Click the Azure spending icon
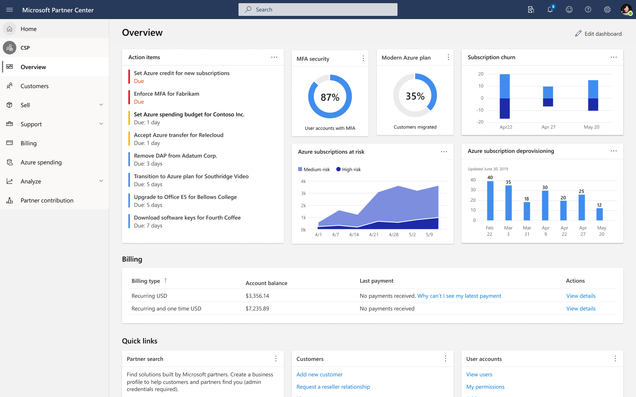Screen dimensions: 636x397 pyautogui.click(x=10, y=162)
